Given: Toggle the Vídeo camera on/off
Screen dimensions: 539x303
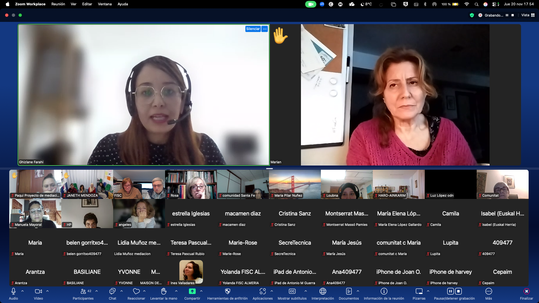Looking at the screenshot, I should coord(38,291).
